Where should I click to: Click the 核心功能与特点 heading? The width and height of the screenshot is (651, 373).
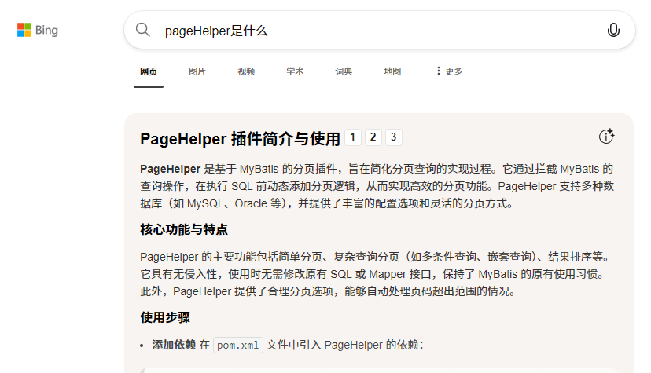tap(184, 229)
